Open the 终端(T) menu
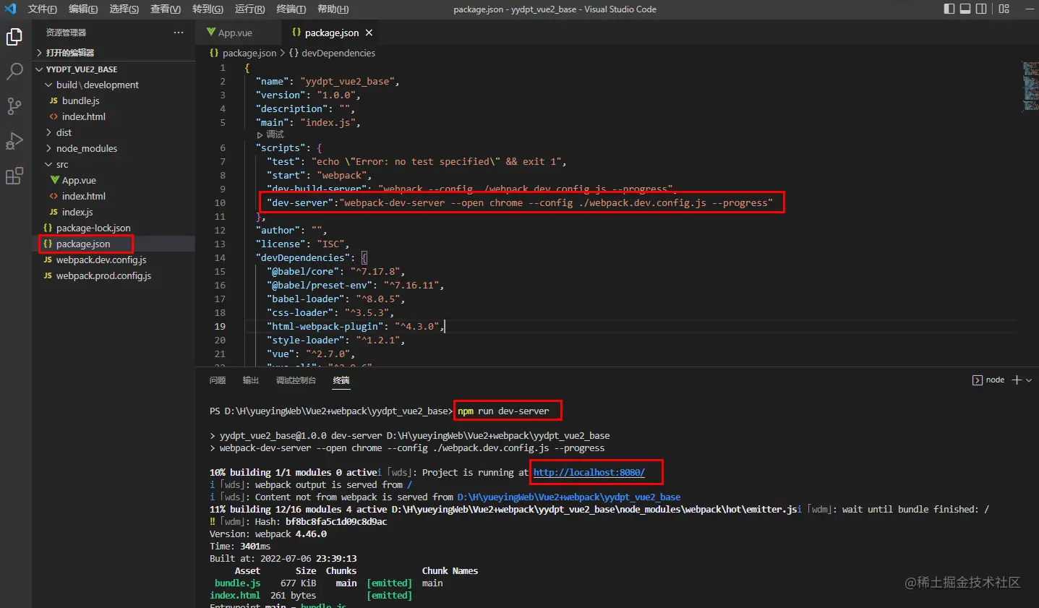The width and height of the screenshot is (1039, 608). click(x=291, y=9)
